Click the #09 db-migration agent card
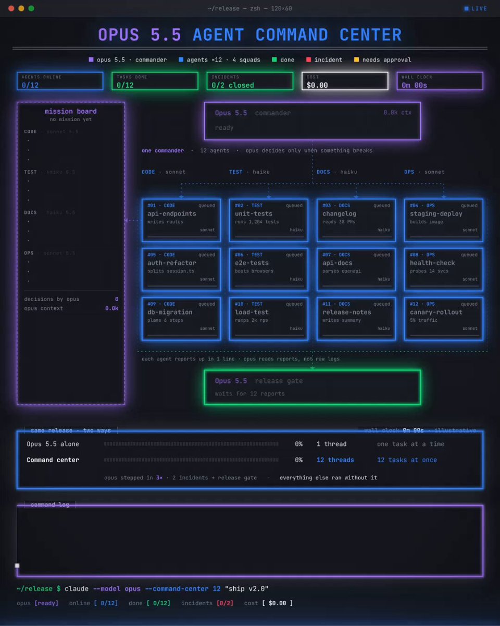Viewport: 500px width, 626px height. tap(181, 319)
